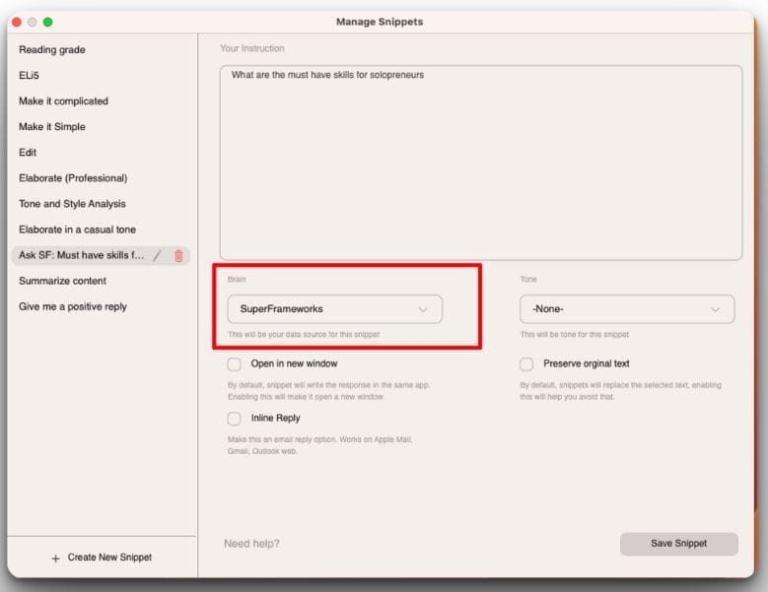This screenshot has width=768, height=592.
Task: Open the Give me a positive reply snippet
Action: (73, 306)
